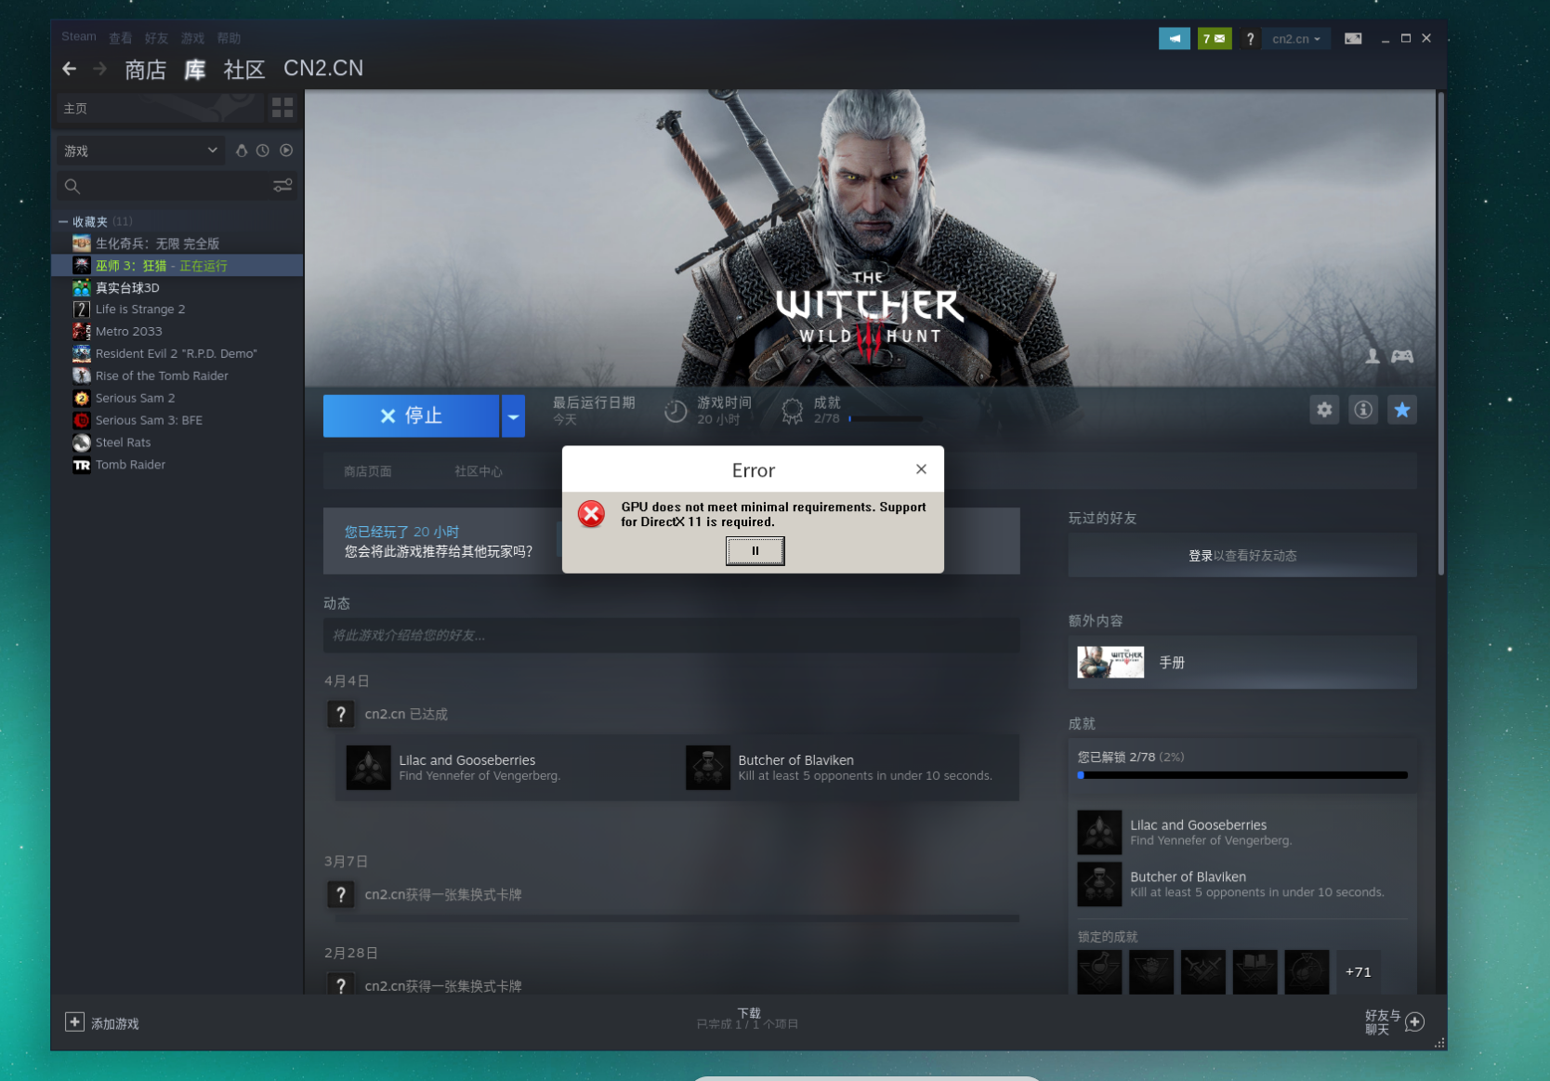1550x1081 pixels.
Task: Toggle sort by recent clock icon
Action: pos(263,151)
